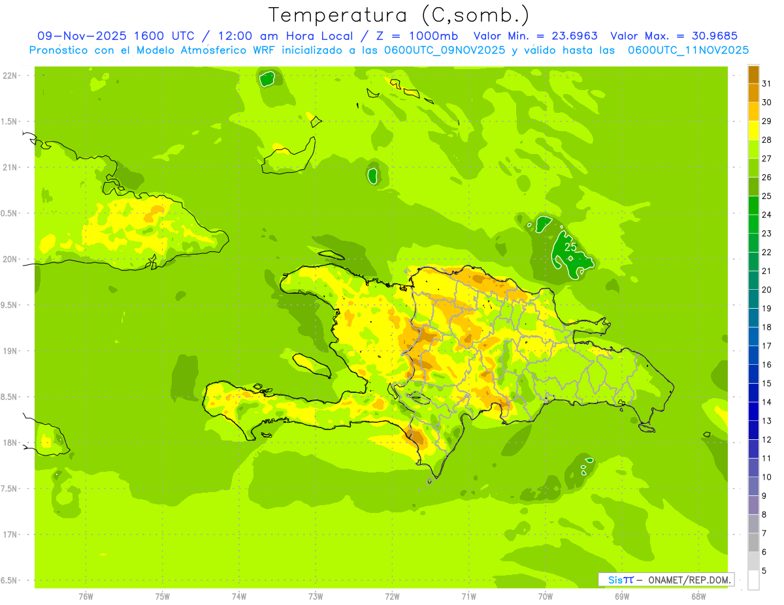This screenshot has height=605, width=784.
Task: Click the '0600UTC_09NOV2025' initialization time text
Action: point(446,50)
